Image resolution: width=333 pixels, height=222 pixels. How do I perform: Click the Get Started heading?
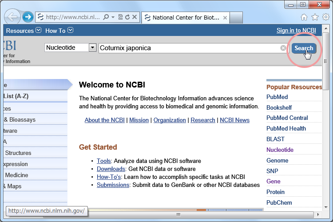pos(98,147)
